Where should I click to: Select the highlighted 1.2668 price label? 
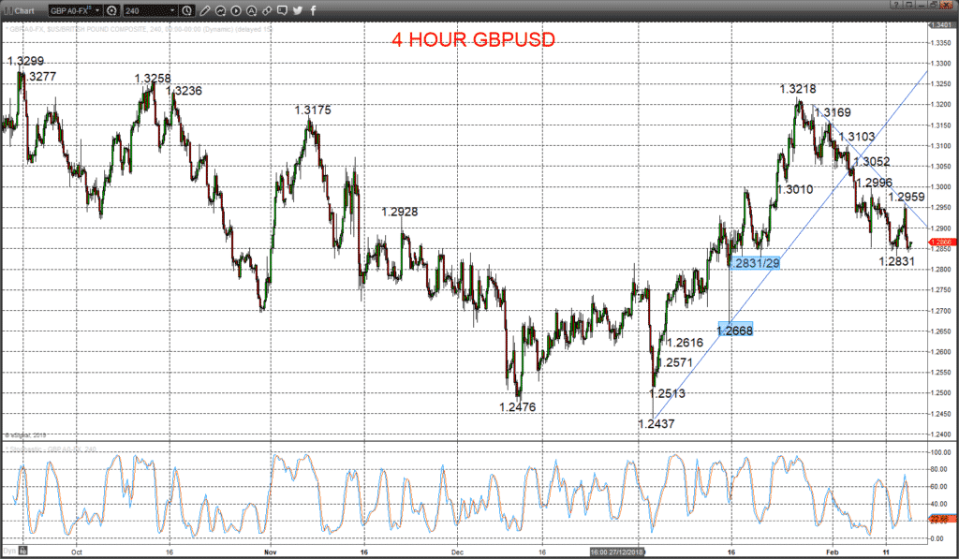point(734,331)
